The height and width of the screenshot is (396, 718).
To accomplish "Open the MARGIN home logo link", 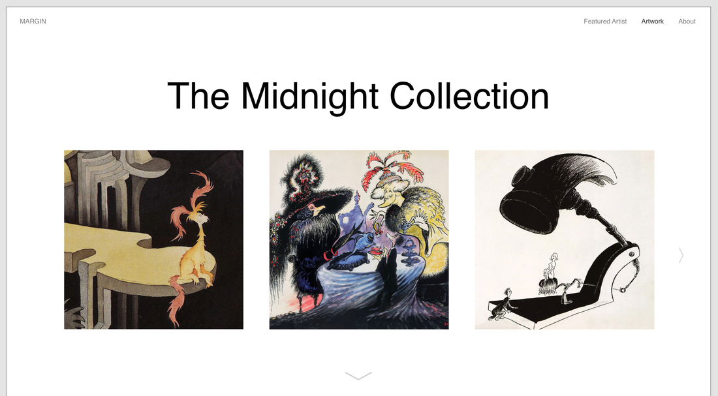I will pyautogui.click(x=33, y=21).
